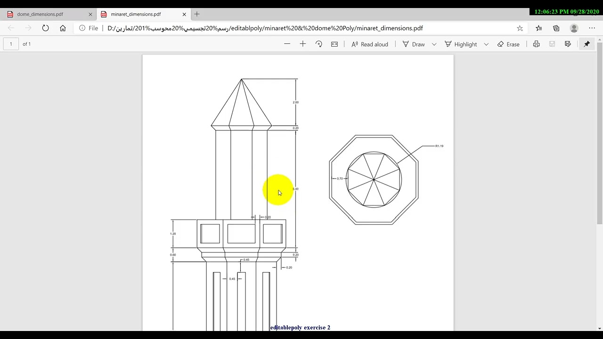
Task: Click the R1.19 radius label
Action: [x=439, y=146]
